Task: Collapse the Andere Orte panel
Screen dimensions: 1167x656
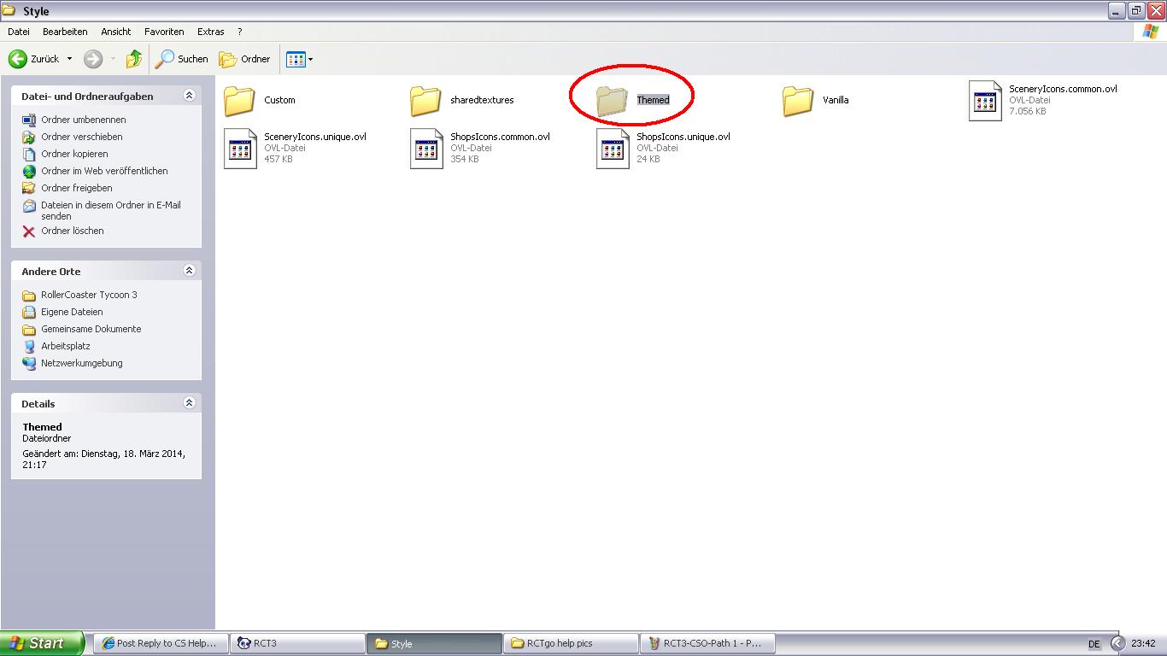Action: click(x=189, y=271)
